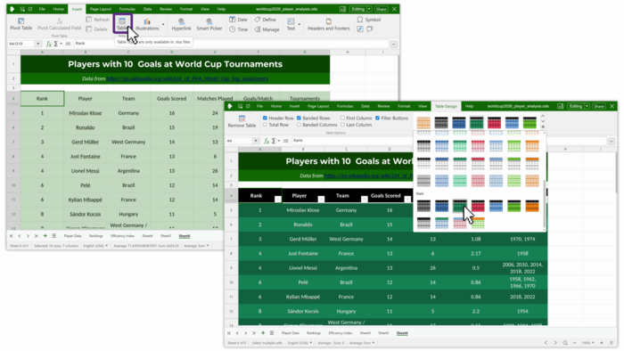The width and height of the screenshot is (624, 351).
Task: Toggle Filter Buttons checkbox
Action: coord(377,118)
